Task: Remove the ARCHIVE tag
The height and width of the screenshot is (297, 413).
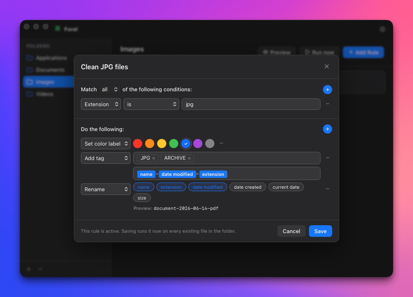Action: point(189,158)
